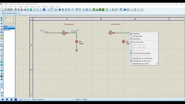
Task: Start simulation with the Play button
Action: 3,99
